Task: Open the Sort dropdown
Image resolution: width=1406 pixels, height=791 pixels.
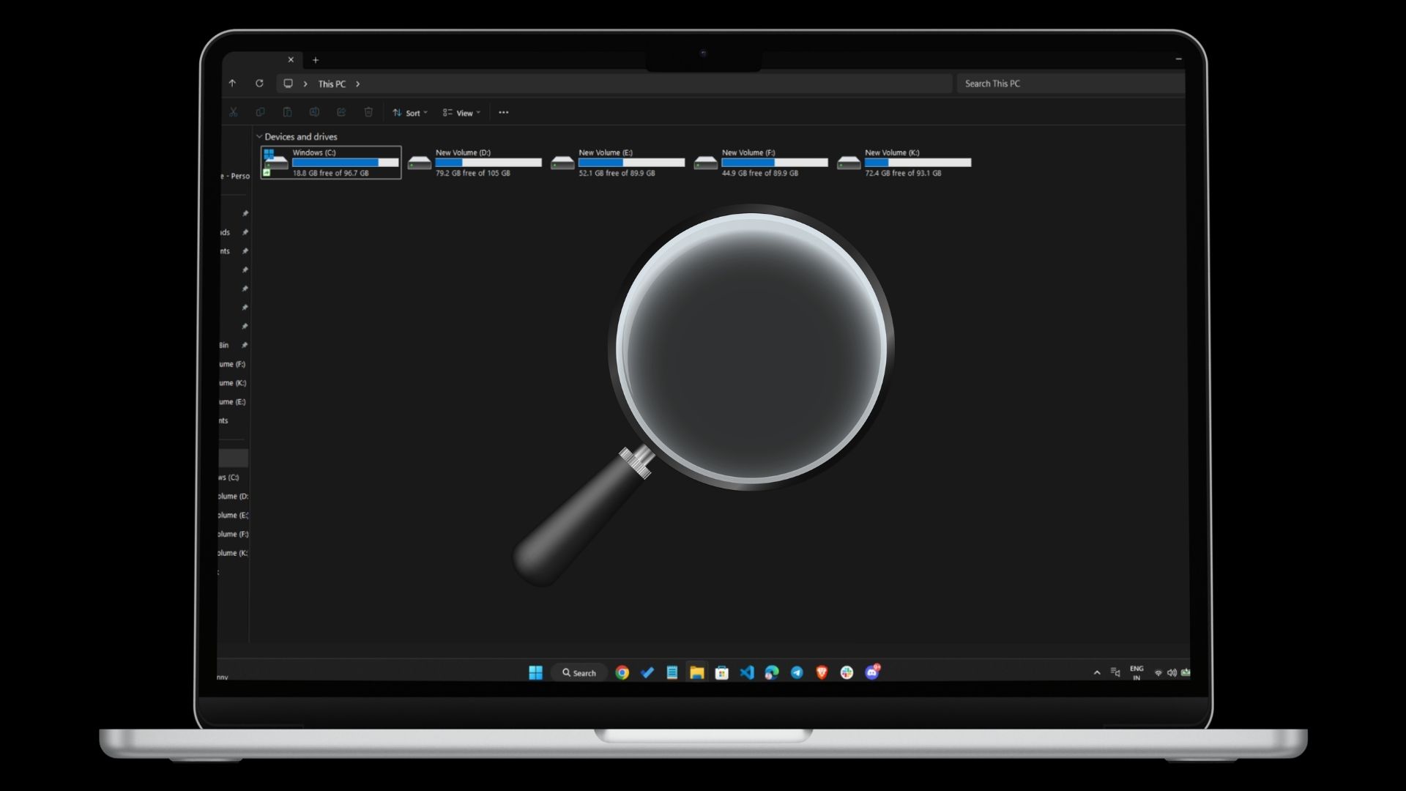Action: pyautogui.click(x=410, y=113)
